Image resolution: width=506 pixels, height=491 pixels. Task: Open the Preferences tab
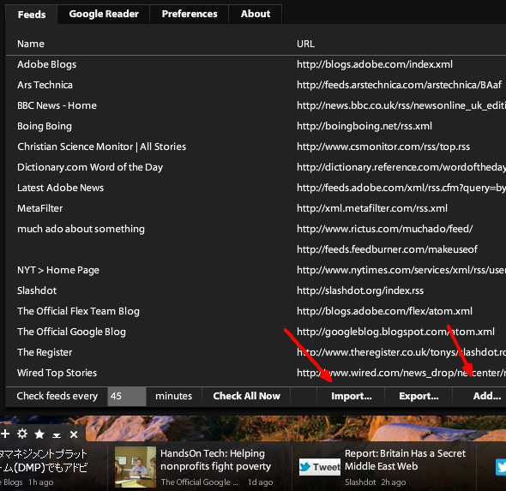coord(190,15)
